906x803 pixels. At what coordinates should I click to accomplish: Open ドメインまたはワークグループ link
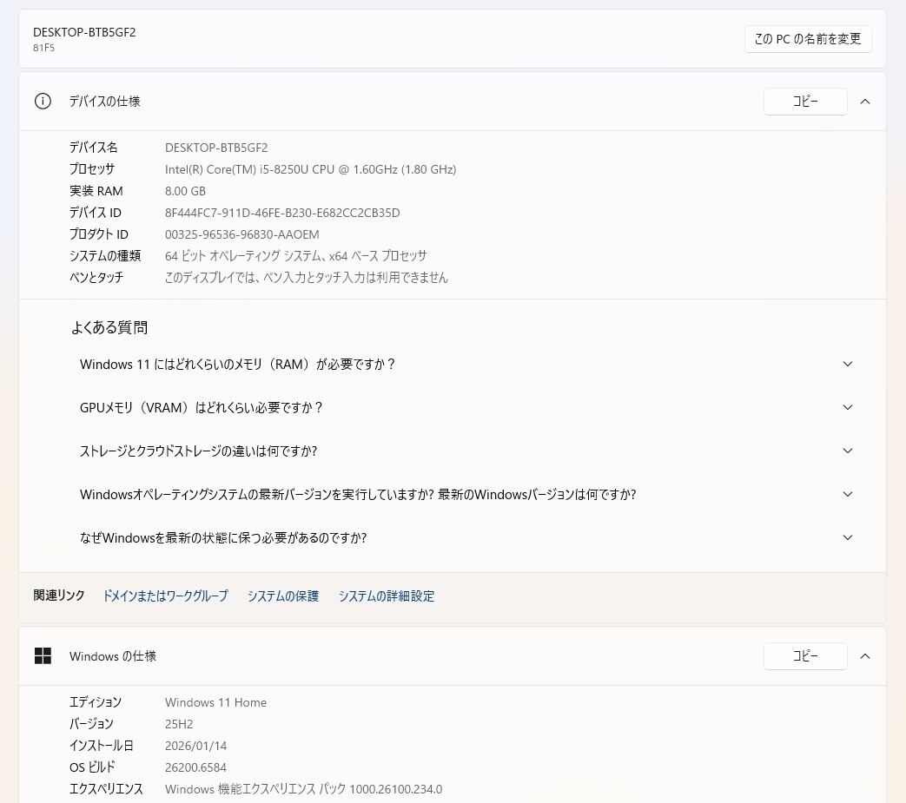pos(165,596)
